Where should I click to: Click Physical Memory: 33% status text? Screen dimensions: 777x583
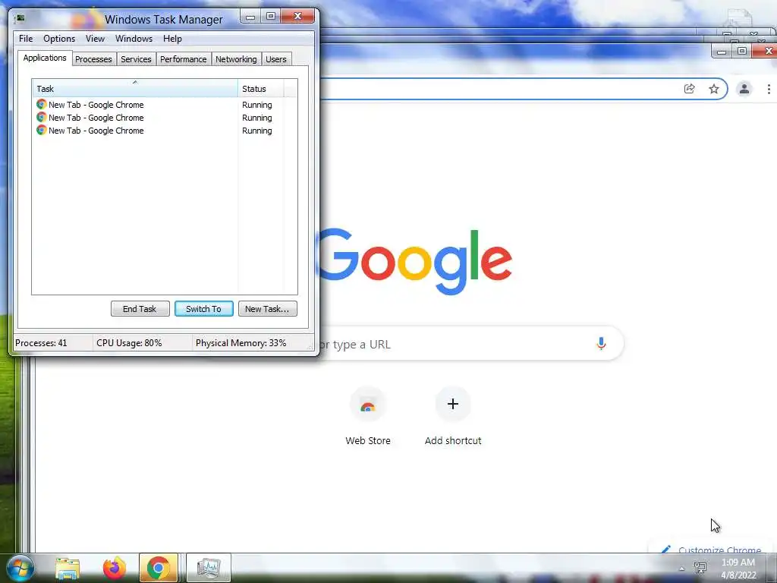(x=241, y=343)
